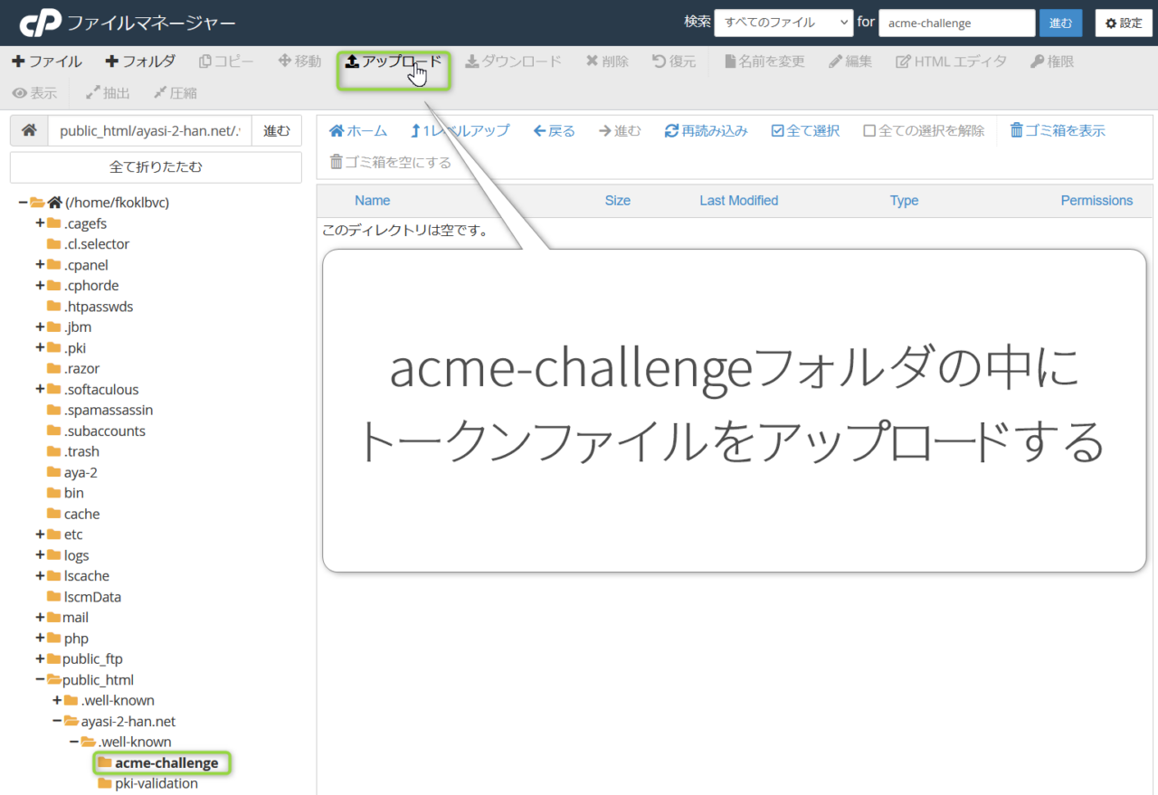Show trash with ゴミ箱を表示
Image resolution: width=1158 pixels, height=795 pixels.
1058,130
